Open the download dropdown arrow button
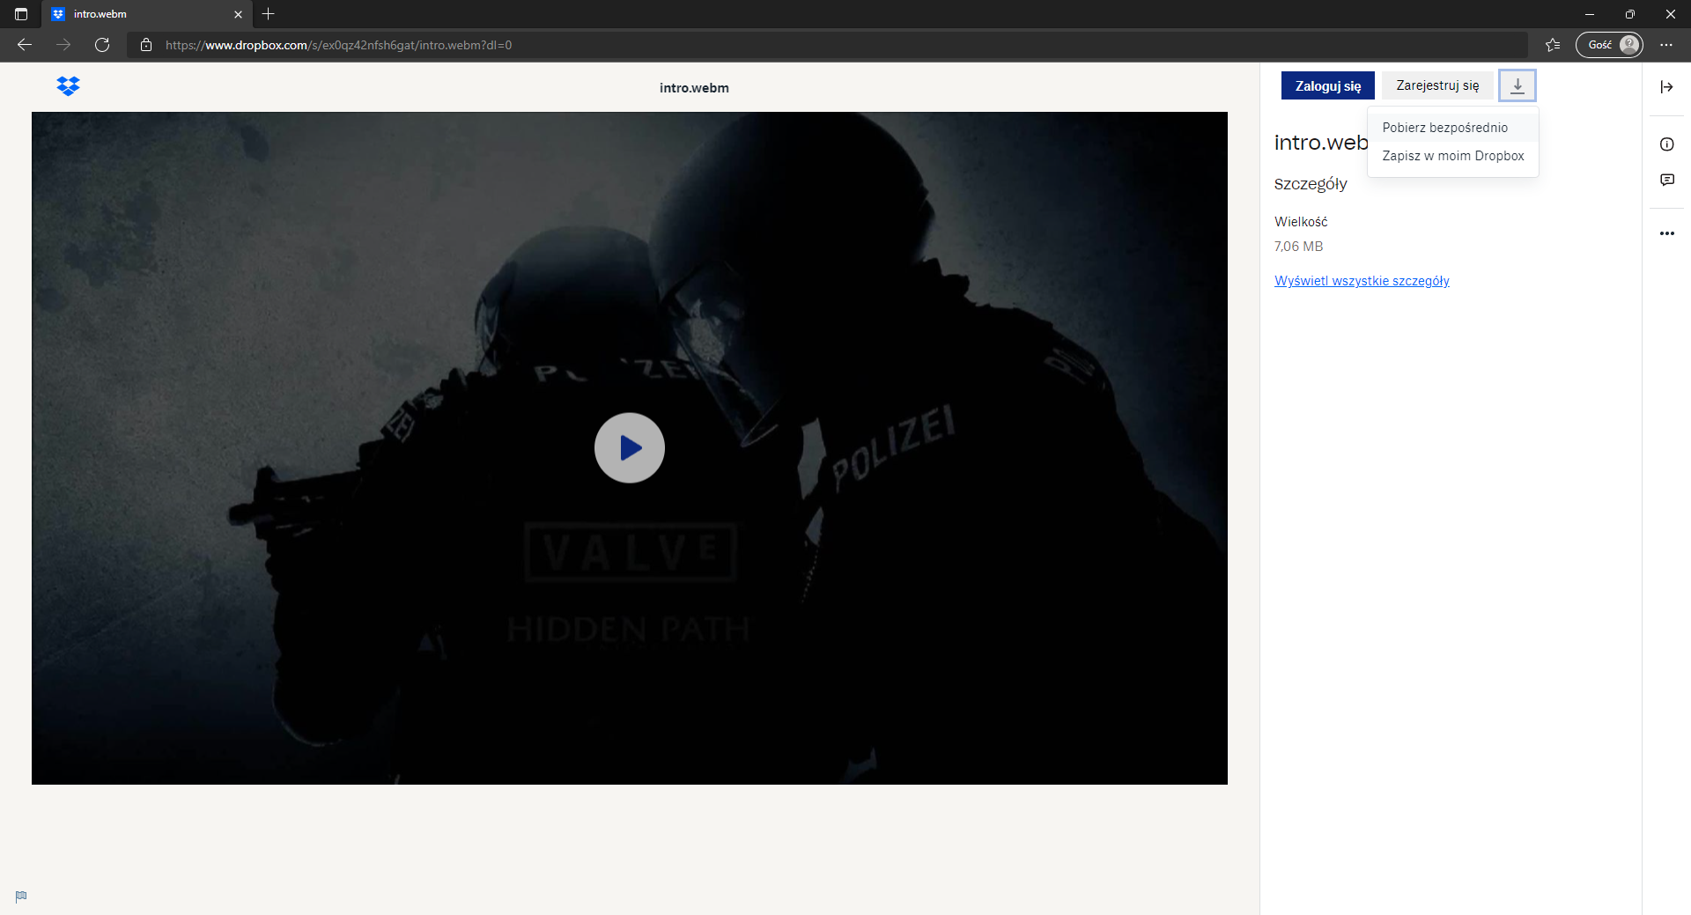This screenshot has height=915, width=1691. tap(1517, 85)
